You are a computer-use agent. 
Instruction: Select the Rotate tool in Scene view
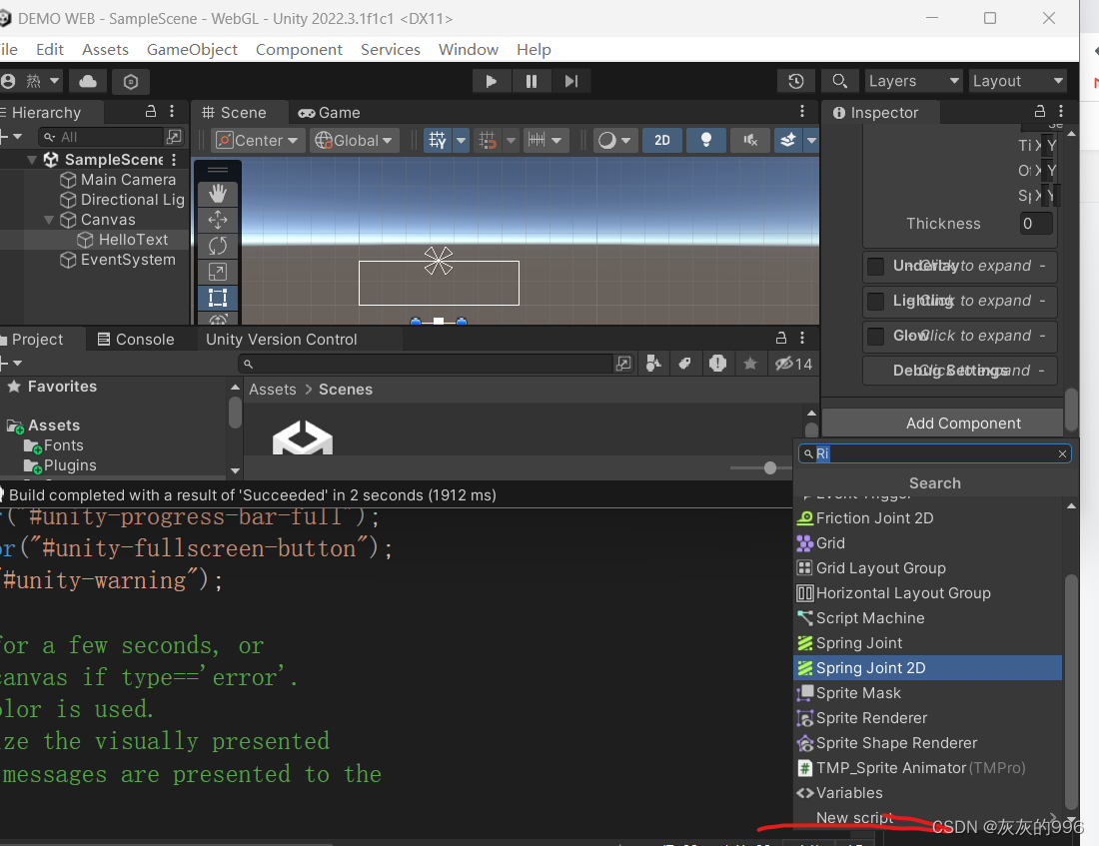pyautogui.click(x=217, y=246)
